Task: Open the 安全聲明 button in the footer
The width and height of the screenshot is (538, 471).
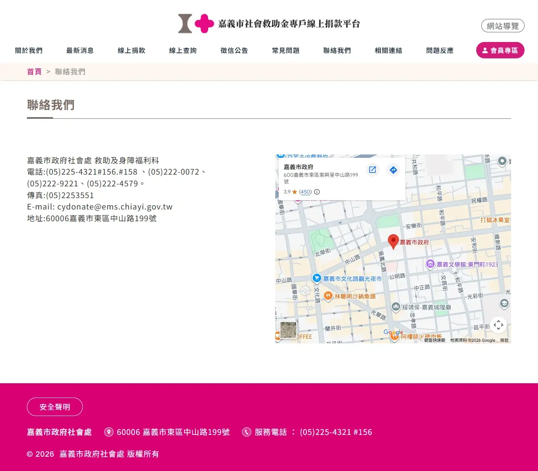Action: click(x=55, y=407)
